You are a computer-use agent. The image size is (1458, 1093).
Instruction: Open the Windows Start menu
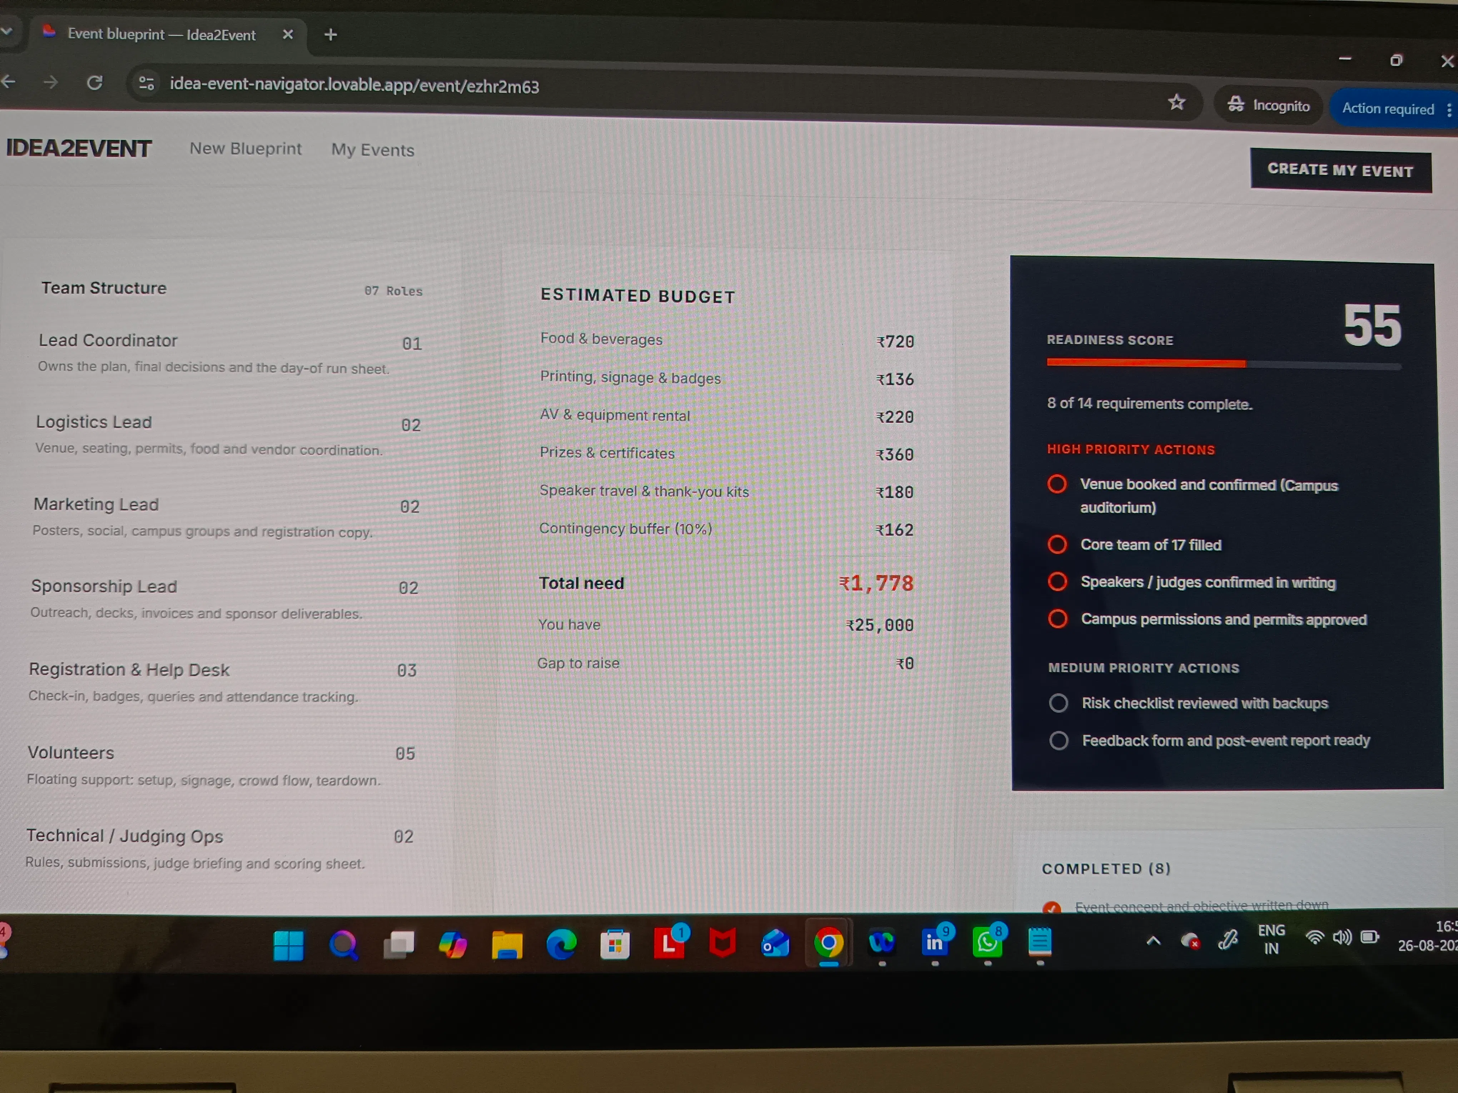(288, 945)
